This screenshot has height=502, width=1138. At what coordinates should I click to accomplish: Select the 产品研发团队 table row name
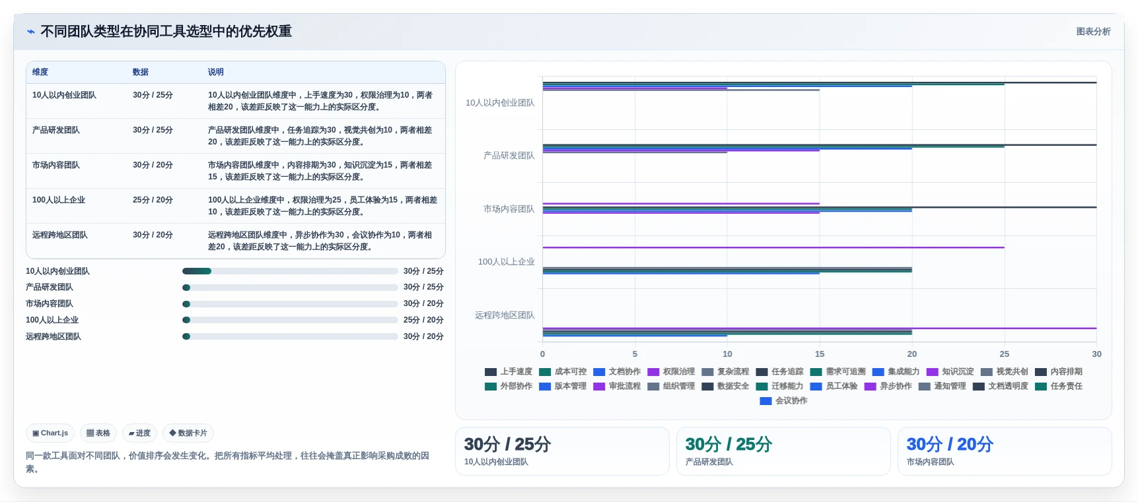56,130
